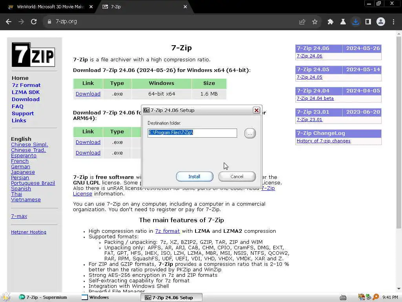Download the 64-bit x64 .exe
The image size is (402, 302).
click(x=88, y=94)
